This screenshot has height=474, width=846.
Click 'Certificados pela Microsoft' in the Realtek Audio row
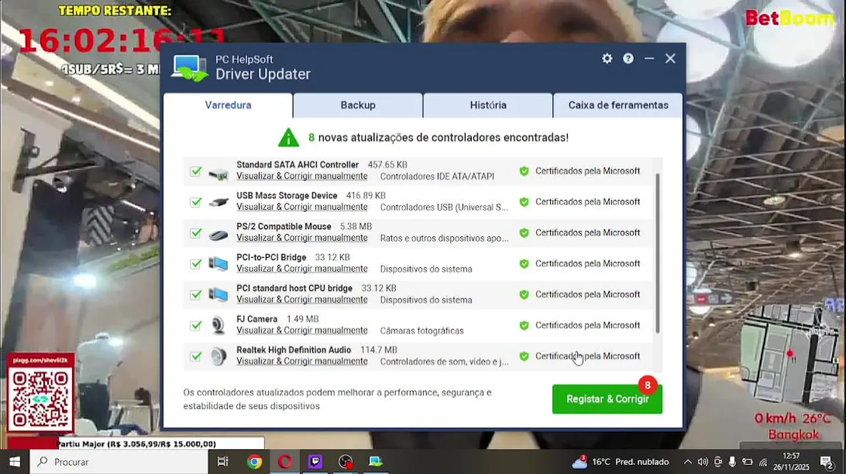(588, 356)
